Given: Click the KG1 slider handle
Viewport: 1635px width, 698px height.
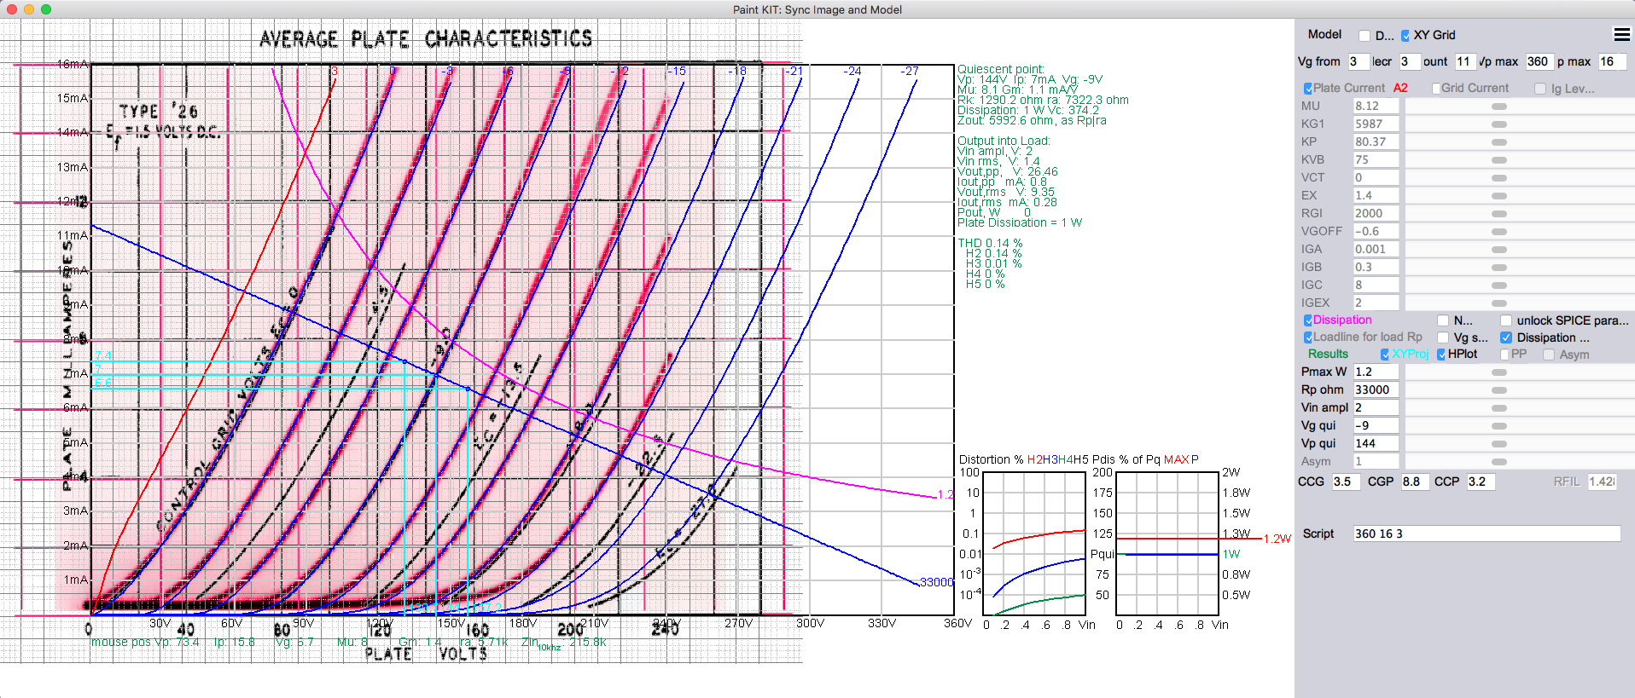Looking at the screenshot, I should (1498, 124).
